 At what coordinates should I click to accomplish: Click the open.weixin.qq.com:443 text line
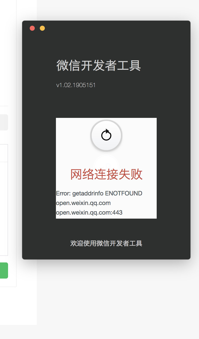click(x=89, y=213)
